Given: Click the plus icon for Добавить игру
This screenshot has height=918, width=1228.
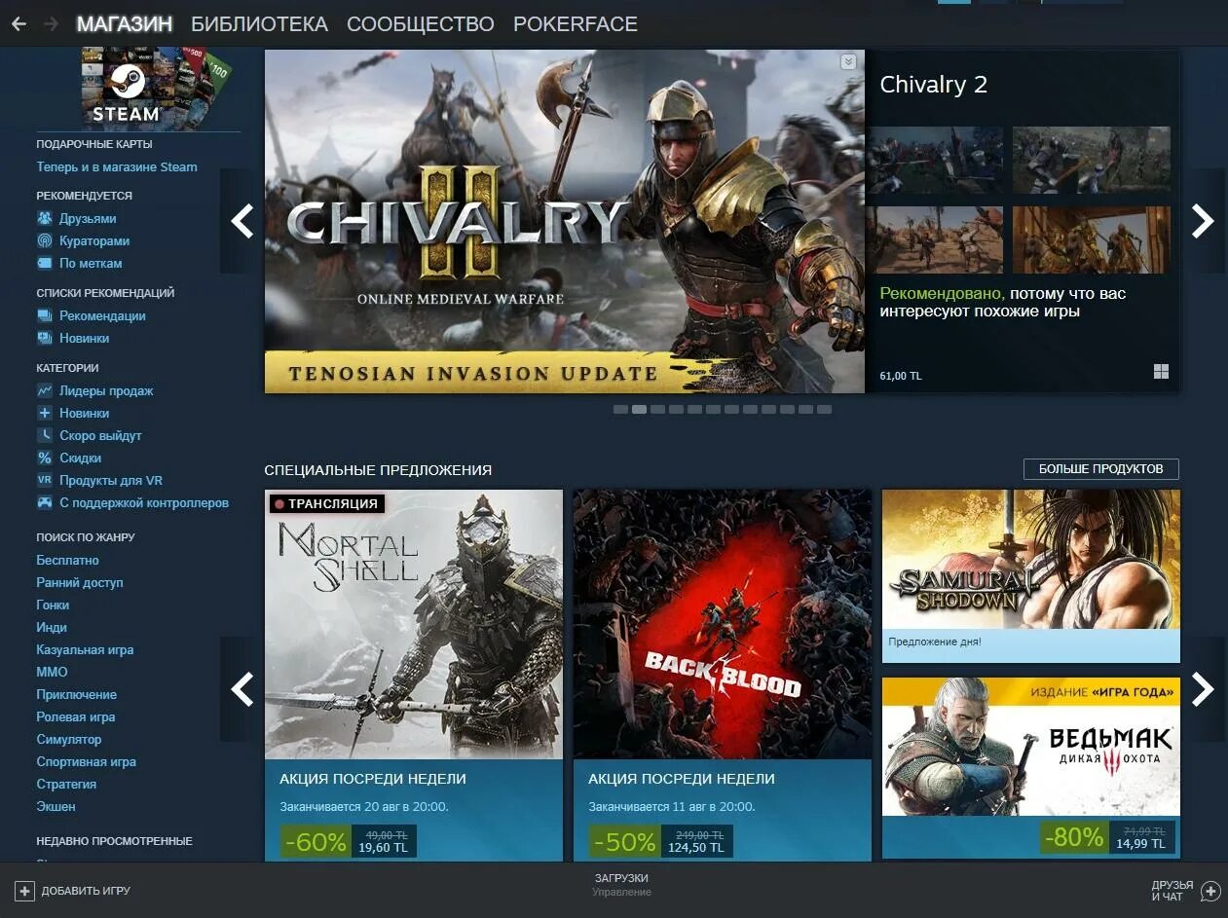Looking at the screenshot, I should [x=25, y=891].
